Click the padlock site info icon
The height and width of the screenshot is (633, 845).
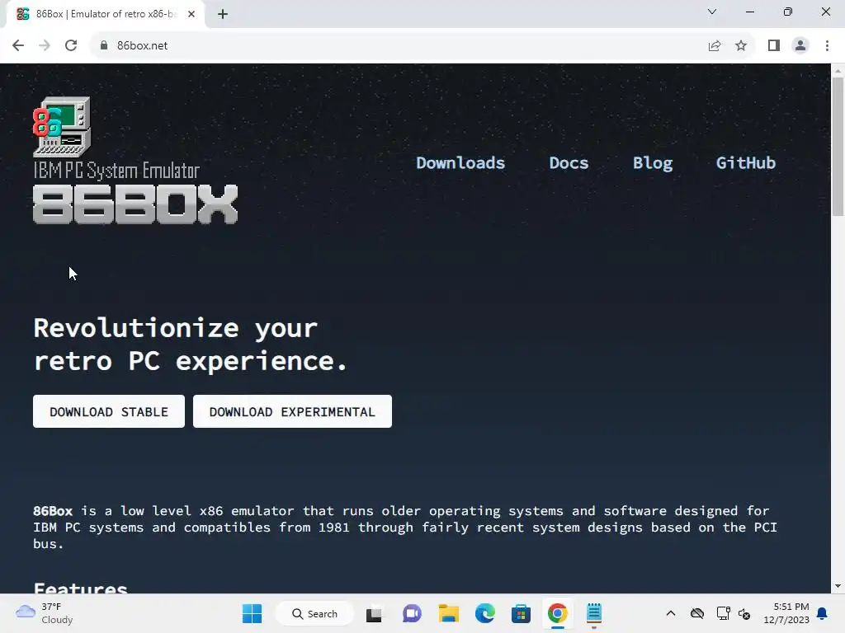click(104, 45)
